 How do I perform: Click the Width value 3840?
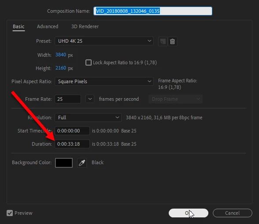(x=61, y=55)
